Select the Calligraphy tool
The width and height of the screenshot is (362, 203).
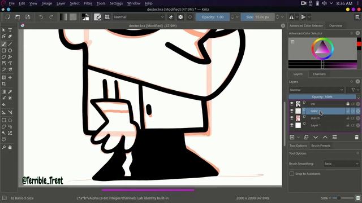[10, 36]
